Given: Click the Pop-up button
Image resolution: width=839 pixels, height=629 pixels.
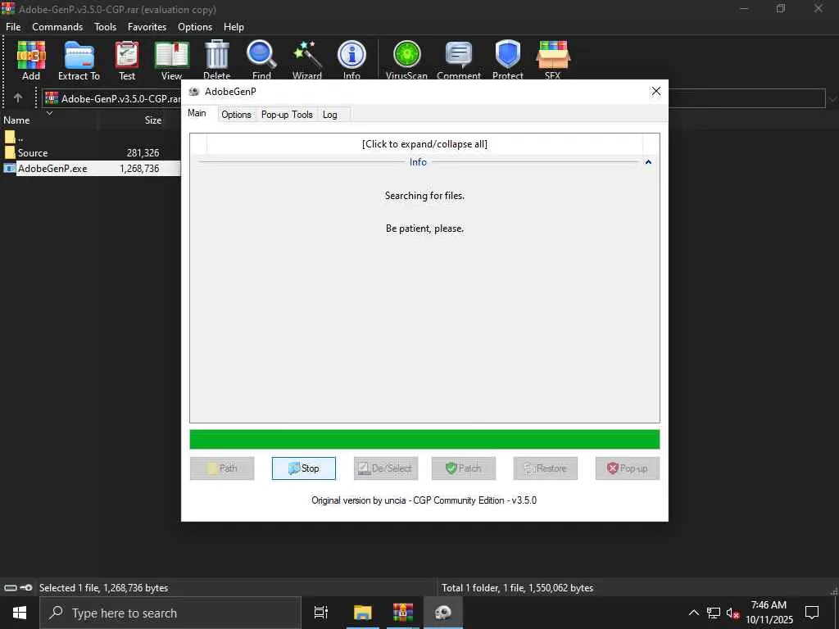Looking at the screenshot, I should click(627, 468).
